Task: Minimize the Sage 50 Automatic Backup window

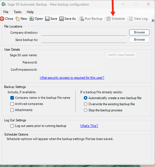Action: (x=123, y=4)
